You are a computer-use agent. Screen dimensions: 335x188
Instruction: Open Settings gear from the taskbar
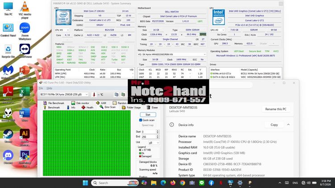(240, 183)
